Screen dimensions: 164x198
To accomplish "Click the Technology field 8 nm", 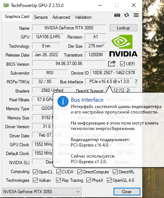I will point(46,46).
